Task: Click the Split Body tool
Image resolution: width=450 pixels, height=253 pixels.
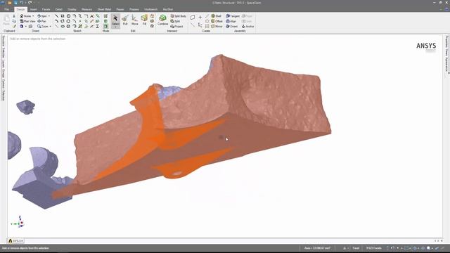Action: click(178, 16)
